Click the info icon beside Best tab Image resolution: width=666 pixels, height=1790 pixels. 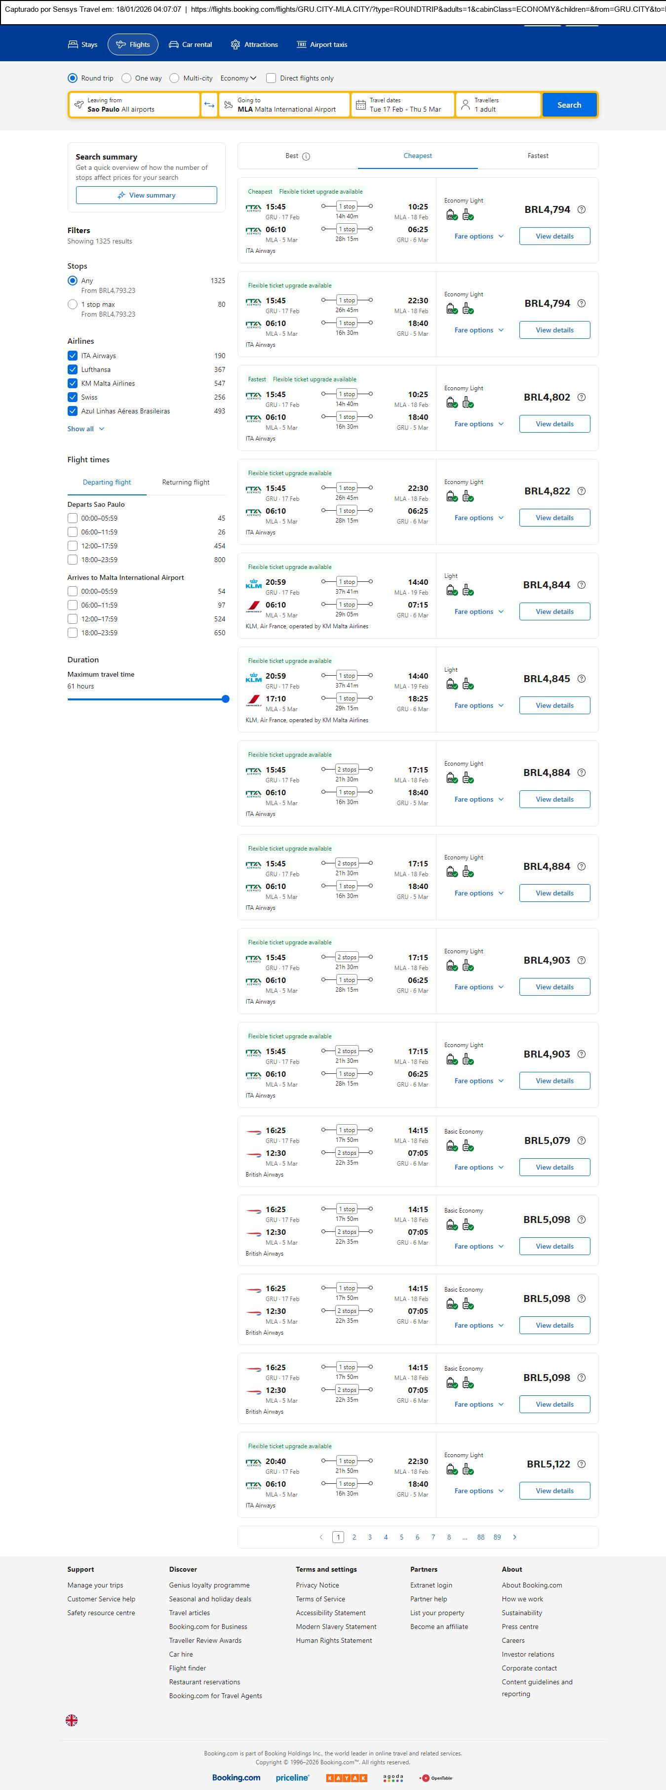click(x=306, y=157)
